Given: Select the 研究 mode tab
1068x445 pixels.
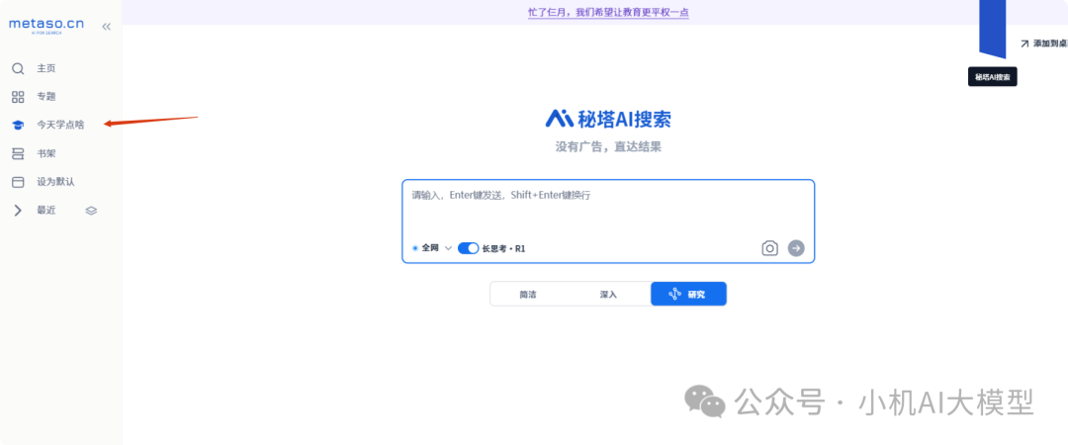Looking at the screenshot, I should pyautogui.click(x=688, y=295).
